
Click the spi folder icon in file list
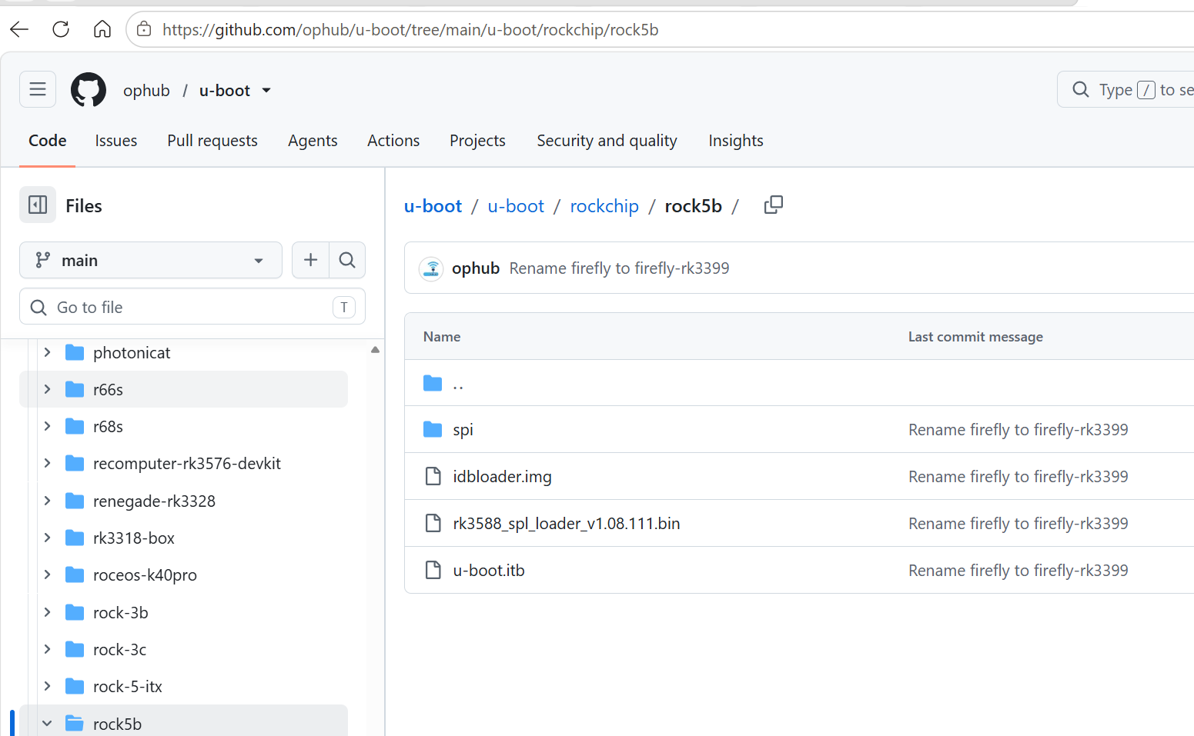433,429
